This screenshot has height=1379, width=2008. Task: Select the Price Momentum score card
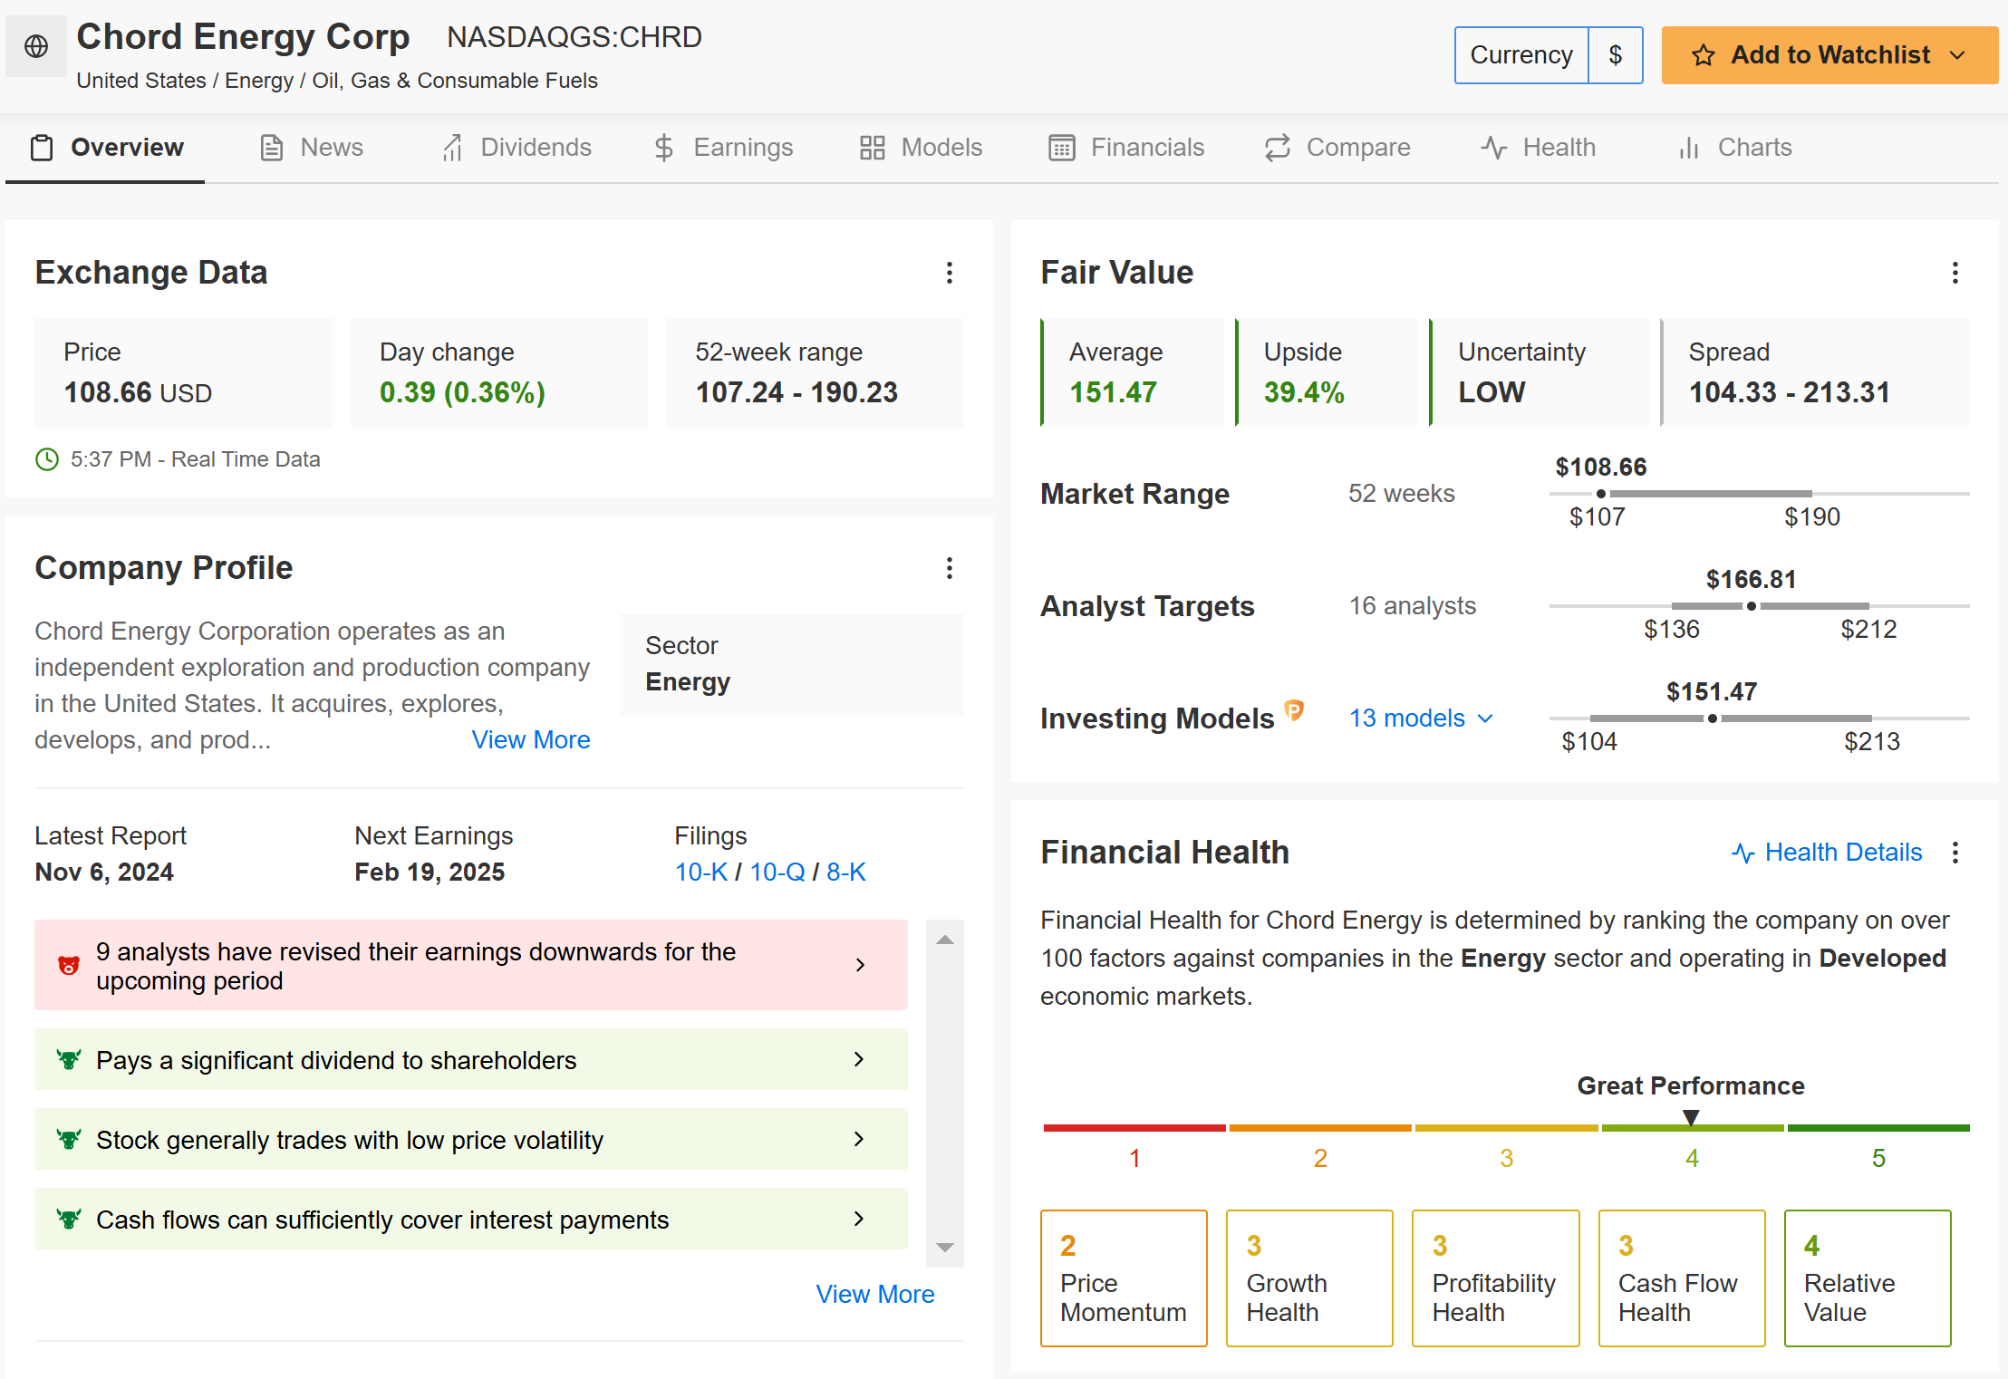[x=1124, y=1278]
